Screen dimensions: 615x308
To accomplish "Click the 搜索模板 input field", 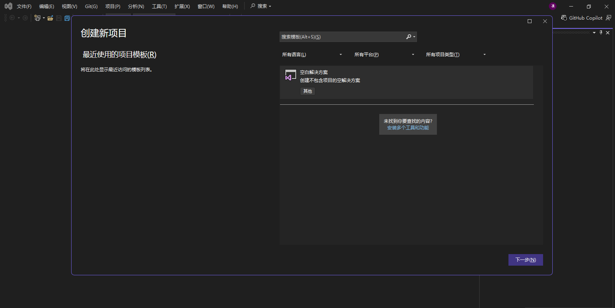I will tap(342, 37).
